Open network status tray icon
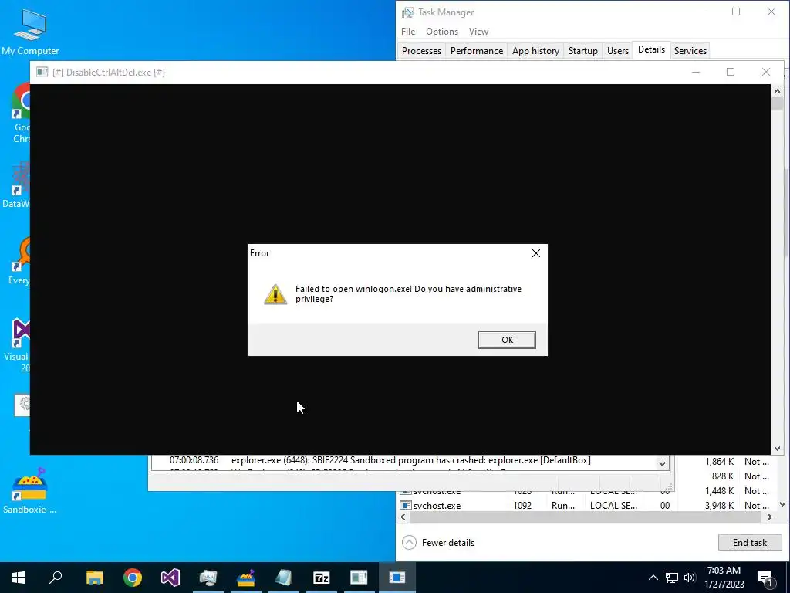This screenshot has height=593, width=790. click(672, 578)
